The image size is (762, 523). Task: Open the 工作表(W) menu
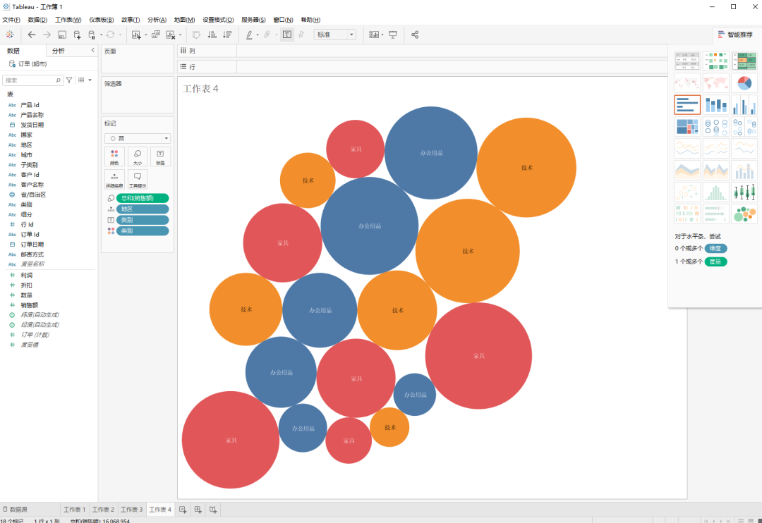[x=68, y=20]
